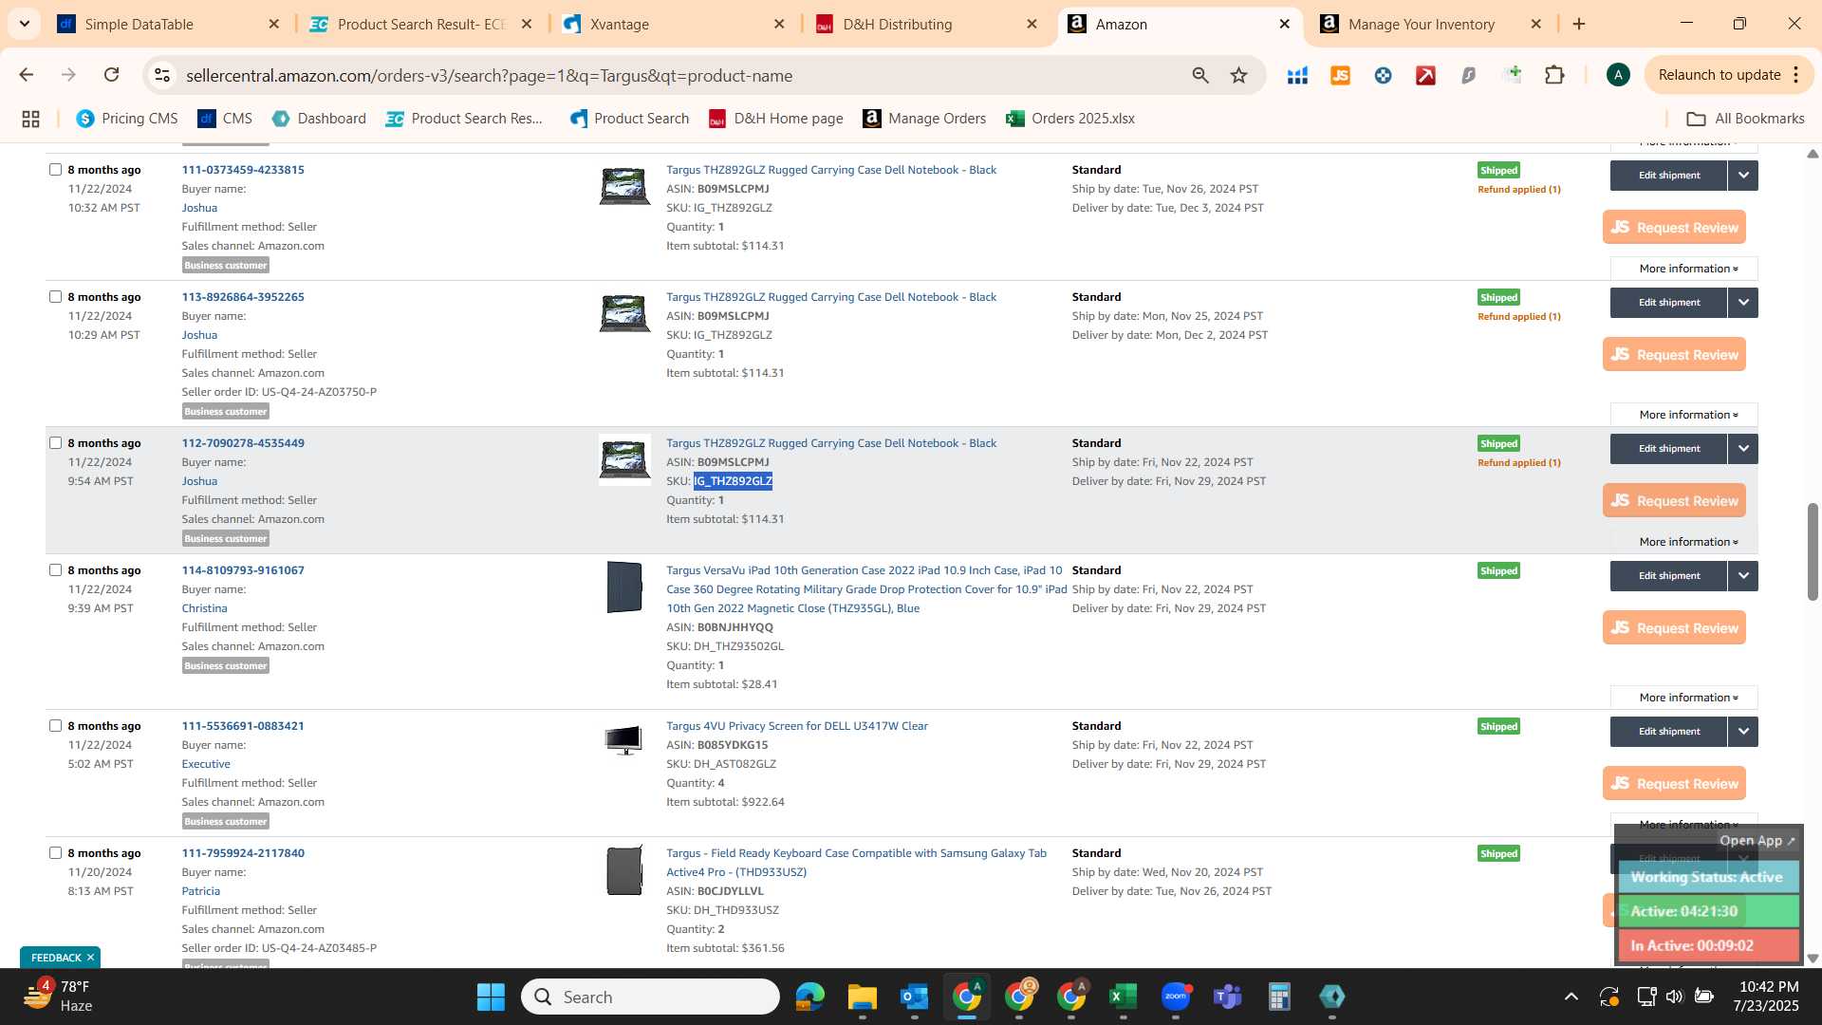The width and height of the screenshot is (1822, 1025).
Task: Open Calculator from the taskbar
Action: pos(1279,997)
